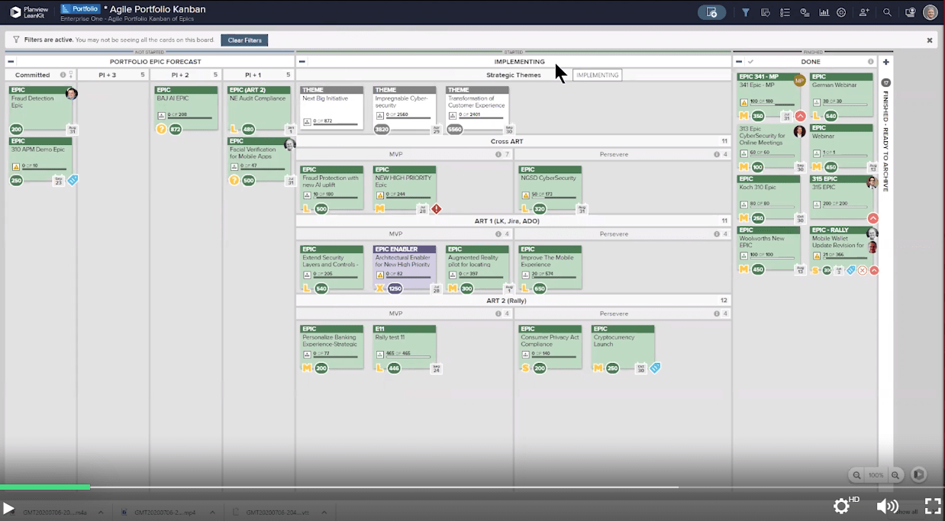This screenshot has width=945, height=521.
Task: Click the Impregnable Cyber-security theme title
Action: coord(402,101)
